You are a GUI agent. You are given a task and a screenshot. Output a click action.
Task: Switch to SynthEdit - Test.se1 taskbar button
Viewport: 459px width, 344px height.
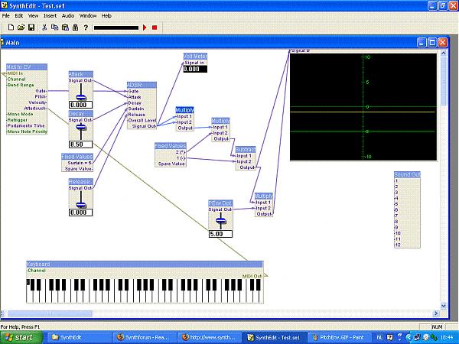coord(275,338)
